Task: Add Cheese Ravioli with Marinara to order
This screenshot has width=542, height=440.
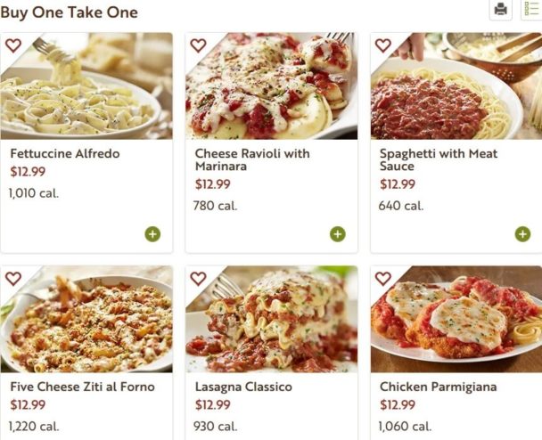Action: click(x=337, y=234)
